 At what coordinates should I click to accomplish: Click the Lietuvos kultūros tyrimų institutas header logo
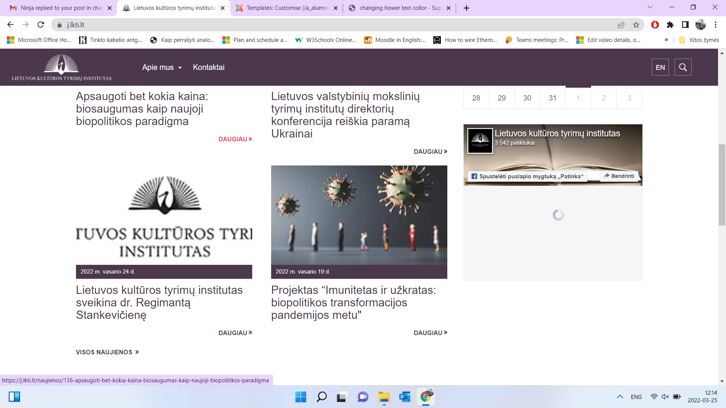[x=61, y=67]
